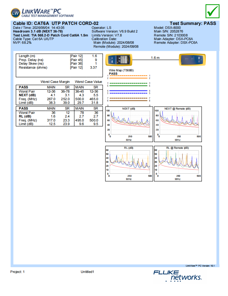This screenshot has width=228, height=296.
Task: Click NEXT main margin value 4.1
Action: point(53,95)
